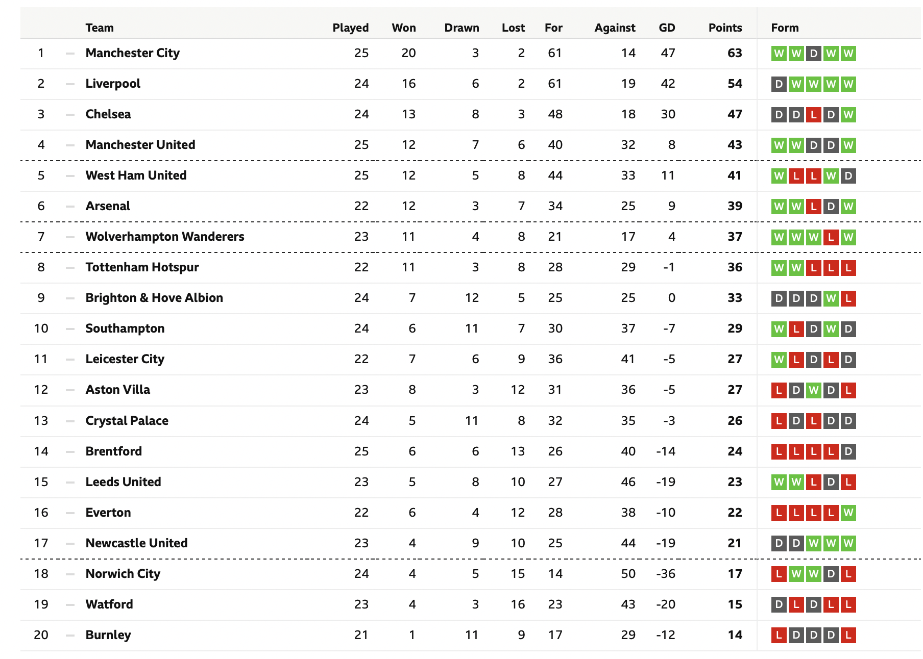Open the Manchester City team link
923x659 pixels.
[x=133, y=53]
